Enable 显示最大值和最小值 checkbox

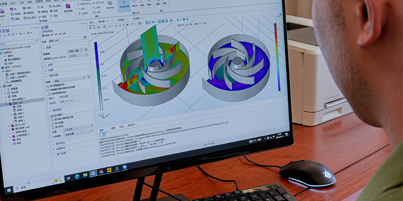pyautogui.click(x=53, y=119)
